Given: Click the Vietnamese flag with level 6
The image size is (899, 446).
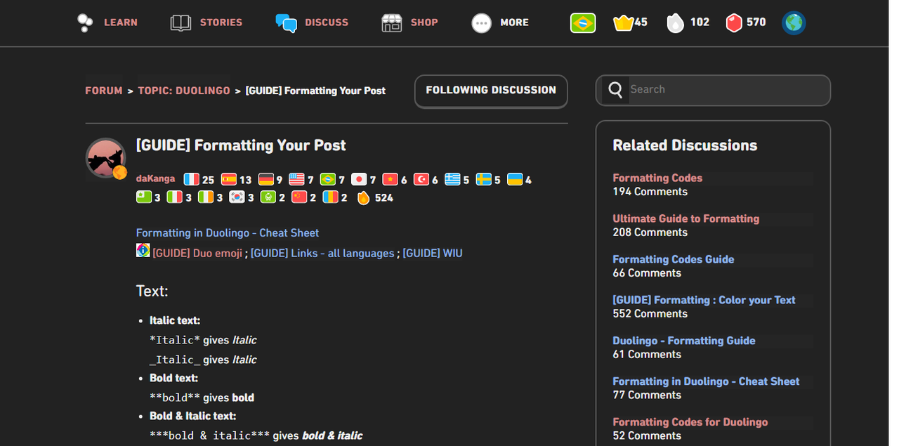Looking at the screenshot, I should [391, 180].
